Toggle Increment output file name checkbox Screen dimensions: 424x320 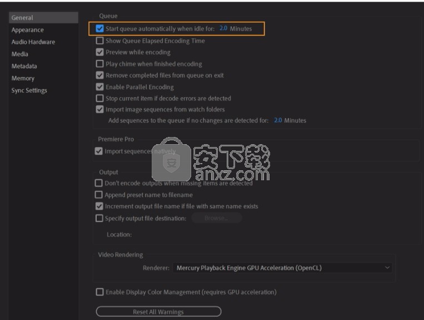[99, 206]
